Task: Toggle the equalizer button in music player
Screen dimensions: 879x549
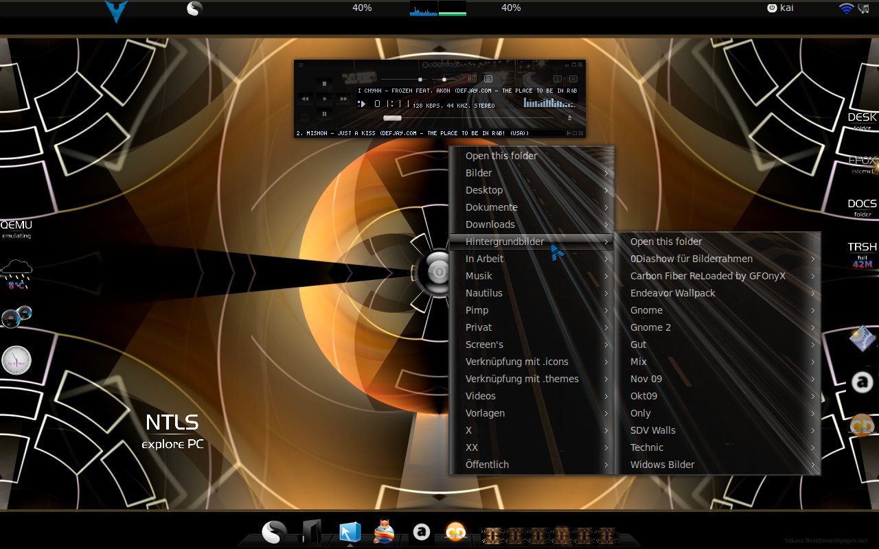Action: pyautogui.click(x=472, y=79)
